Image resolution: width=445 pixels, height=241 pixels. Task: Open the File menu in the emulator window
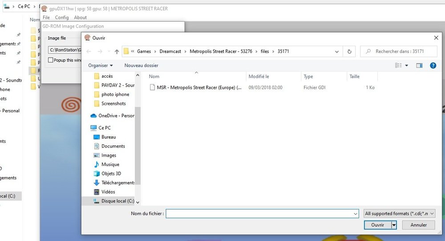click(46, 18)
